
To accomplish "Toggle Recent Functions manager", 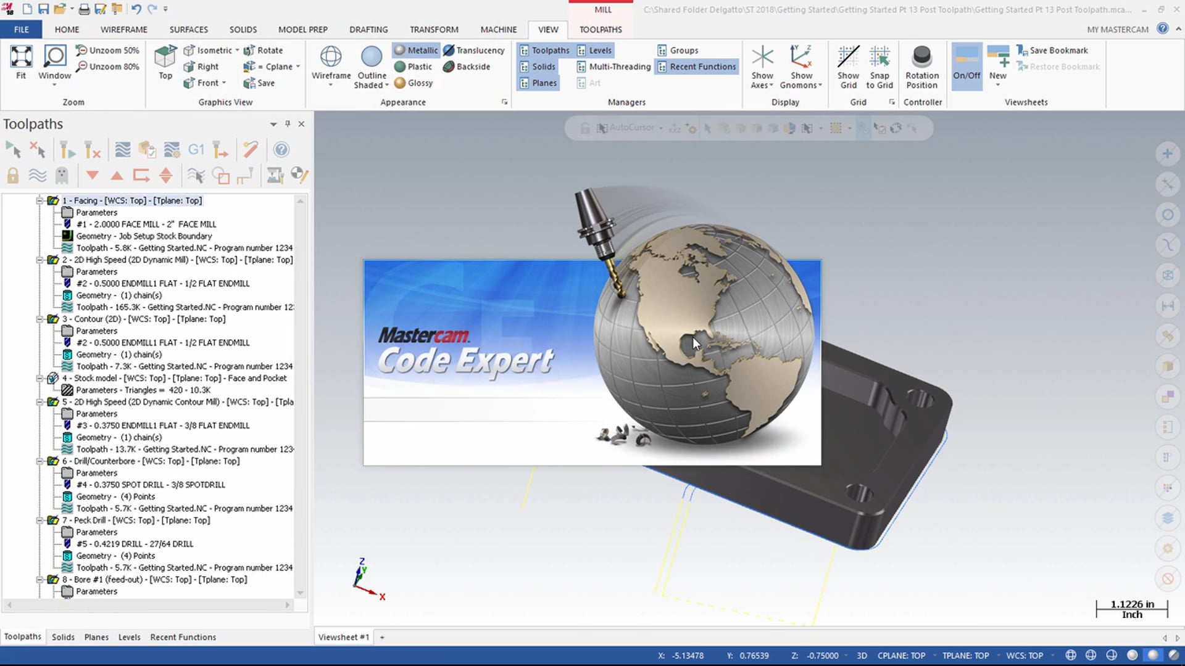I will [697, 67].
